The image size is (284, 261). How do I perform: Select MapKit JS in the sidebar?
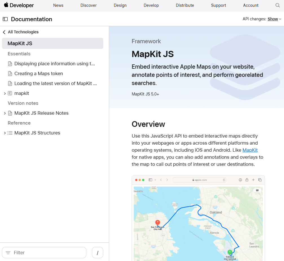[x=52, y=43]
